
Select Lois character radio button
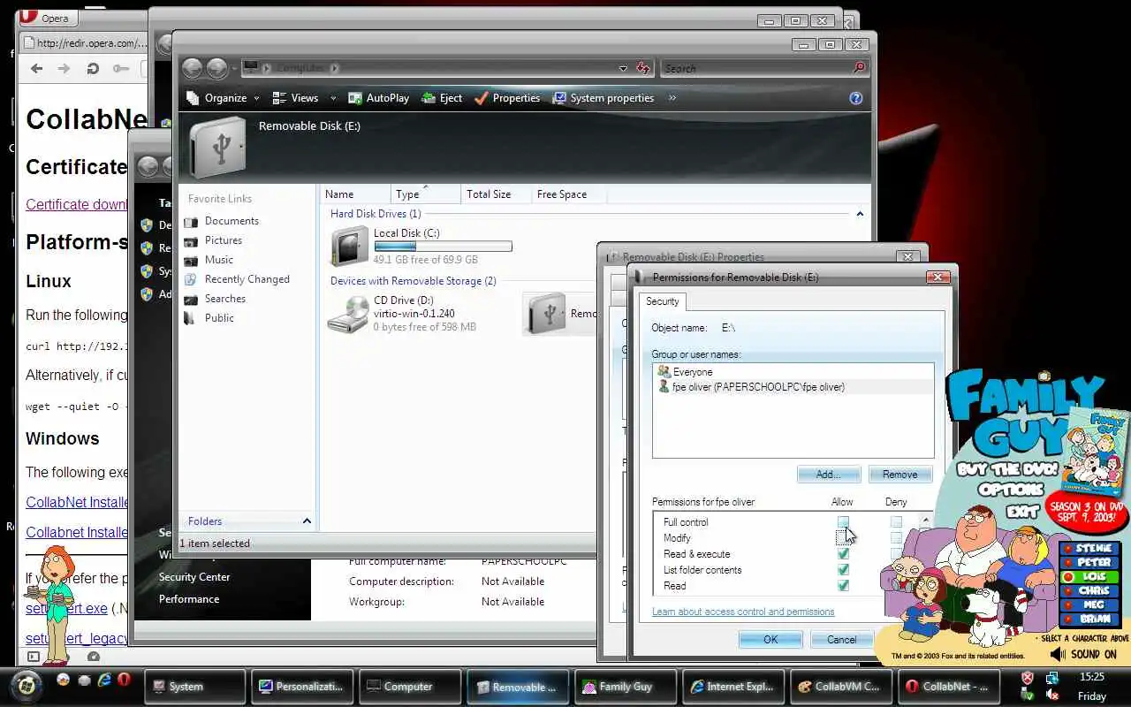click(1068, 577)
